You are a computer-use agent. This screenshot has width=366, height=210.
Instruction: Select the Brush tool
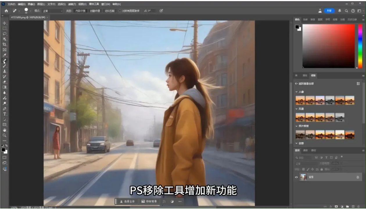[4, 66]
